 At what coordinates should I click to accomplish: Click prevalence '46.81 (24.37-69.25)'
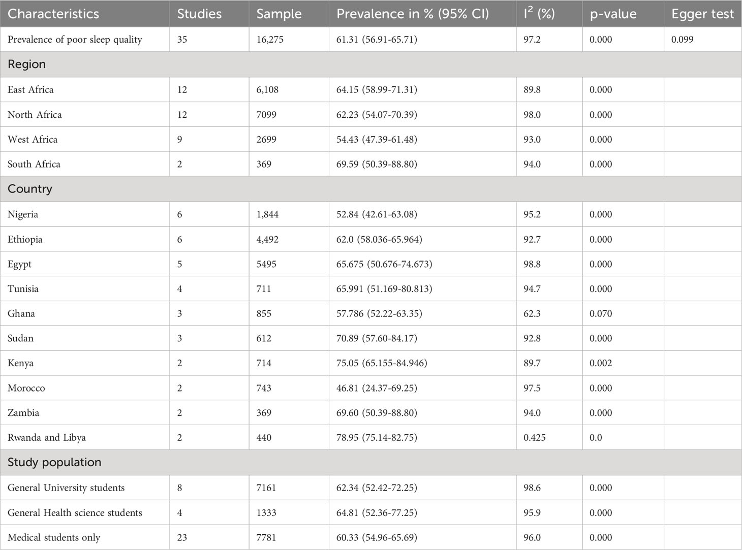point(377,389)
